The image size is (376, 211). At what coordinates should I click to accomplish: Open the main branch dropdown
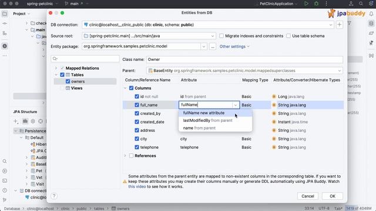click(76, 4)
